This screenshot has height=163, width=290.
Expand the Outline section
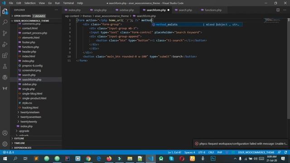19,139
